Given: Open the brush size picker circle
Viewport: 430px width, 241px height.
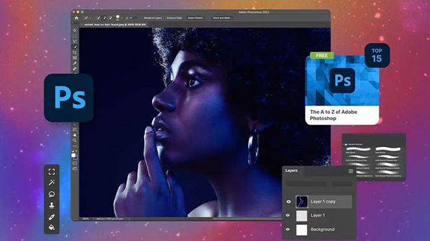Looking at the screenshot, I should 118,17.
